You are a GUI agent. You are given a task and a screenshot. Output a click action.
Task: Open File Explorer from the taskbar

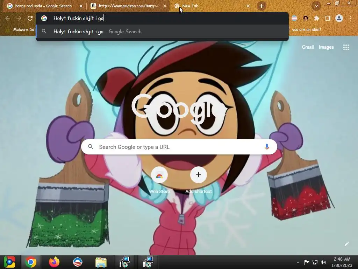[x=101, y=262]
